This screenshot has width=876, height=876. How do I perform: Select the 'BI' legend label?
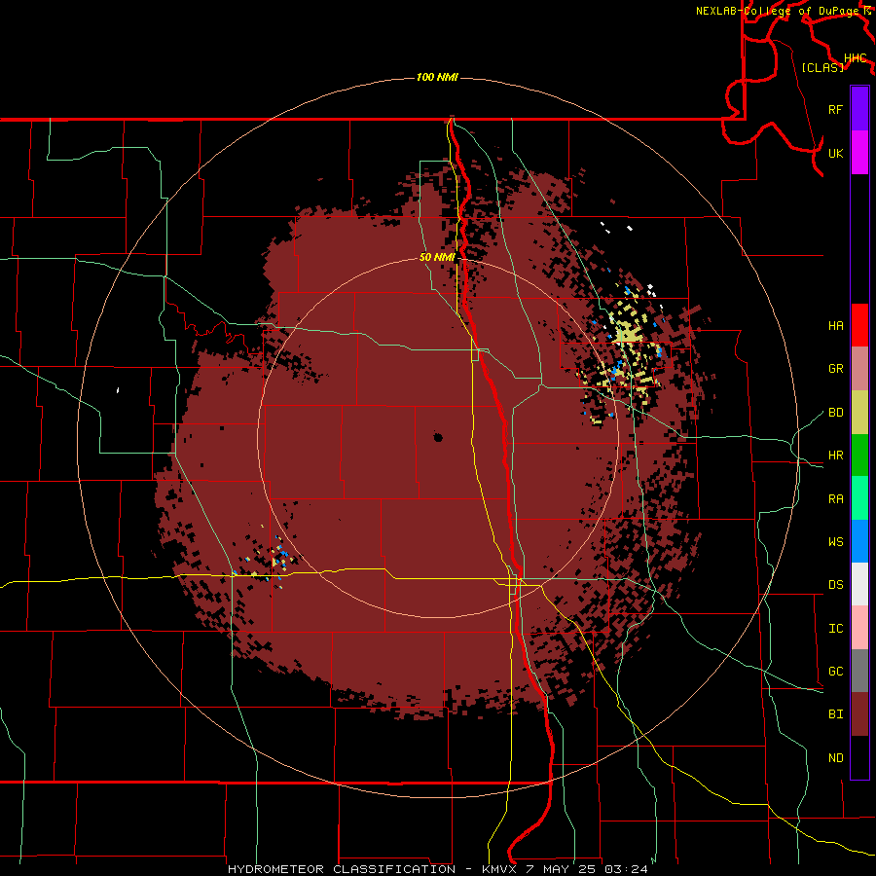pyautogui.click(x=836, y=714)
